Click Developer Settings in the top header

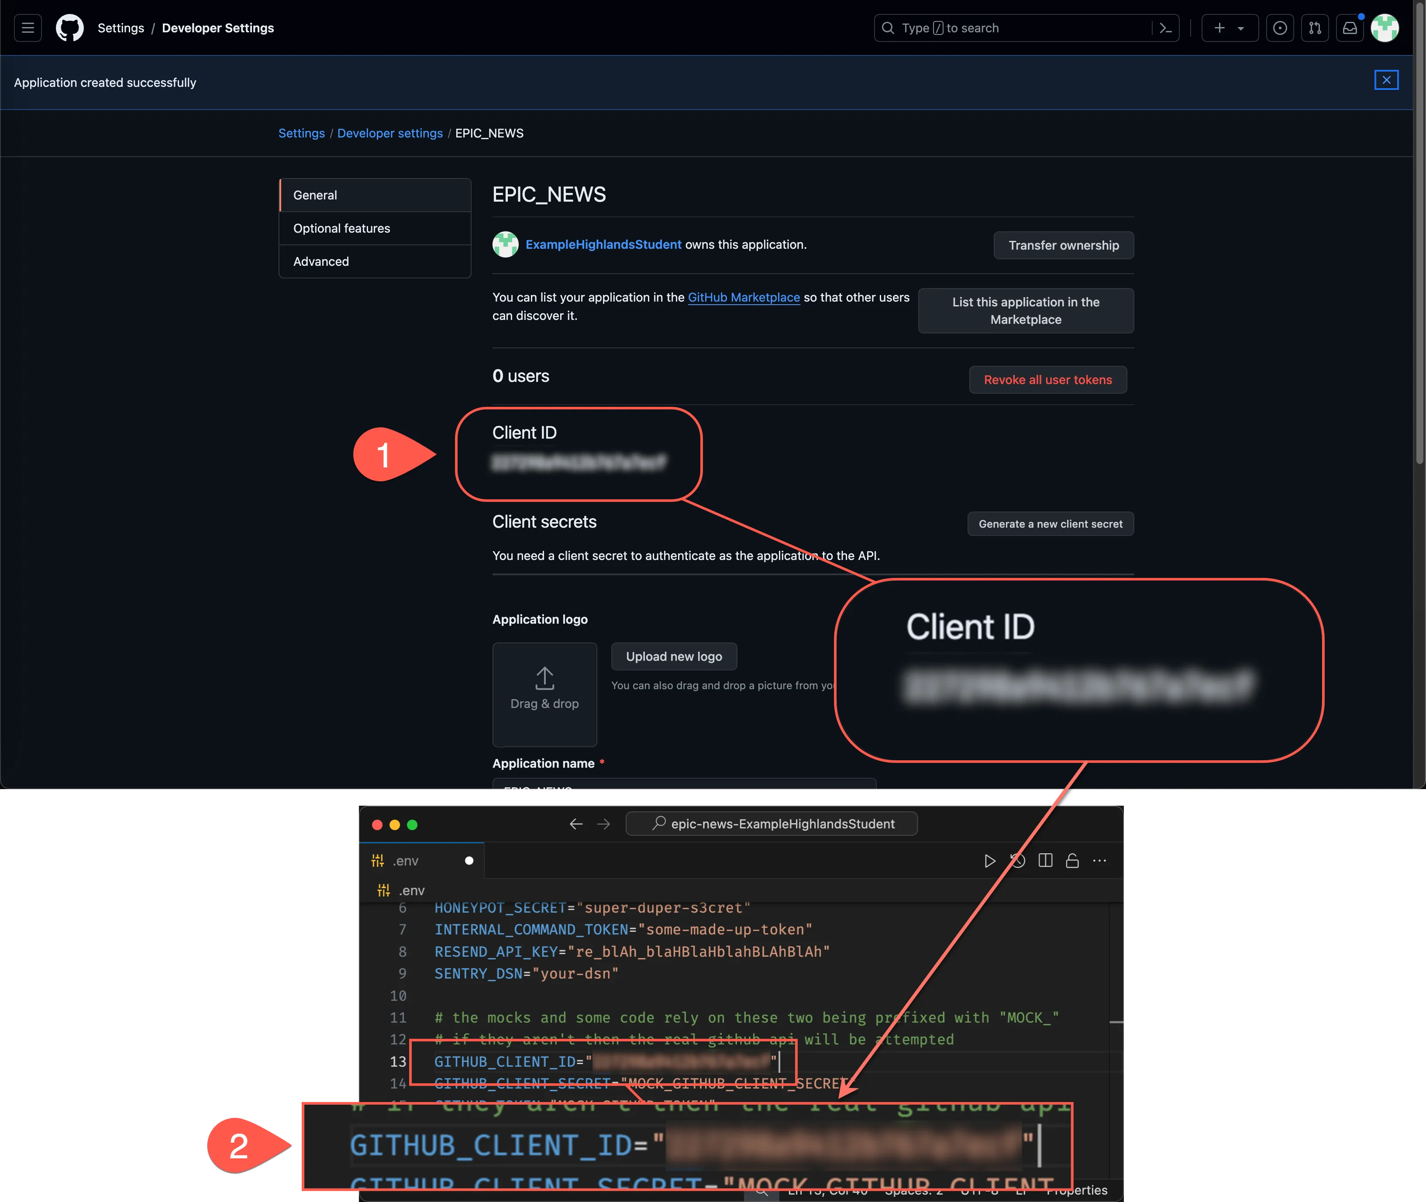[x=218, y=28]
